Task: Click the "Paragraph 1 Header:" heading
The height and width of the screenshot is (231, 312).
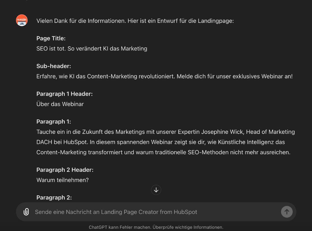Action: coord(64,94)
